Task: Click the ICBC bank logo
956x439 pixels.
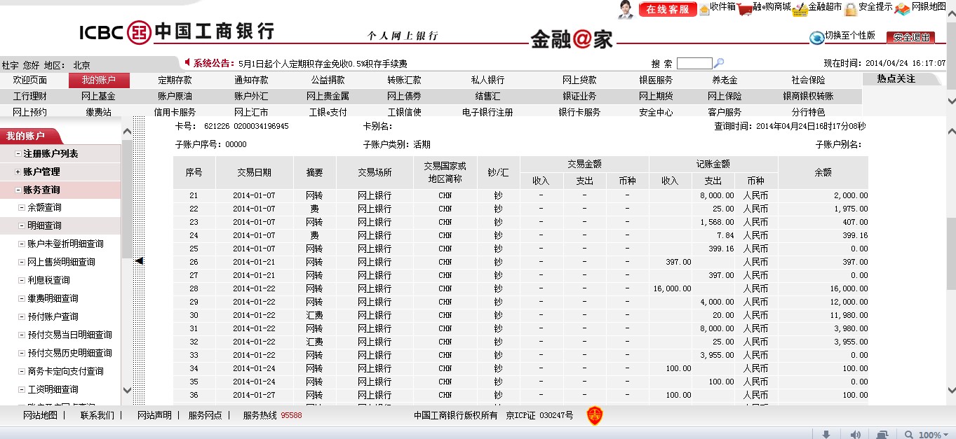Action: (176, 32)
